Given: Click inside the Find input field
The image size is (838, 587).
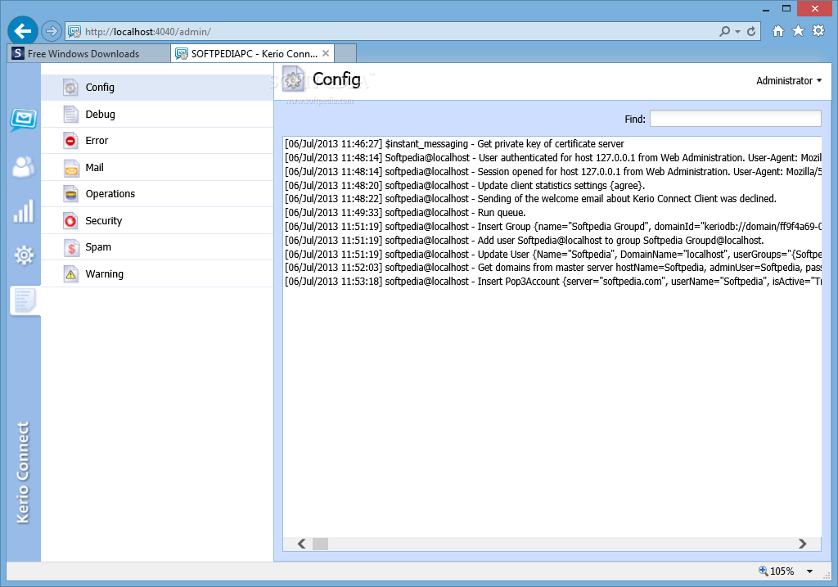Looking at the screenshot, I should pos(736,119).
